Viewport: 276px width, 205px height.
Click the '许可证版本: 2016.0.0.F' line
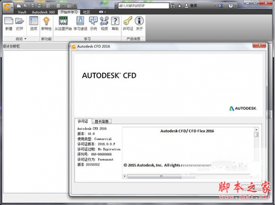point(96,144)
